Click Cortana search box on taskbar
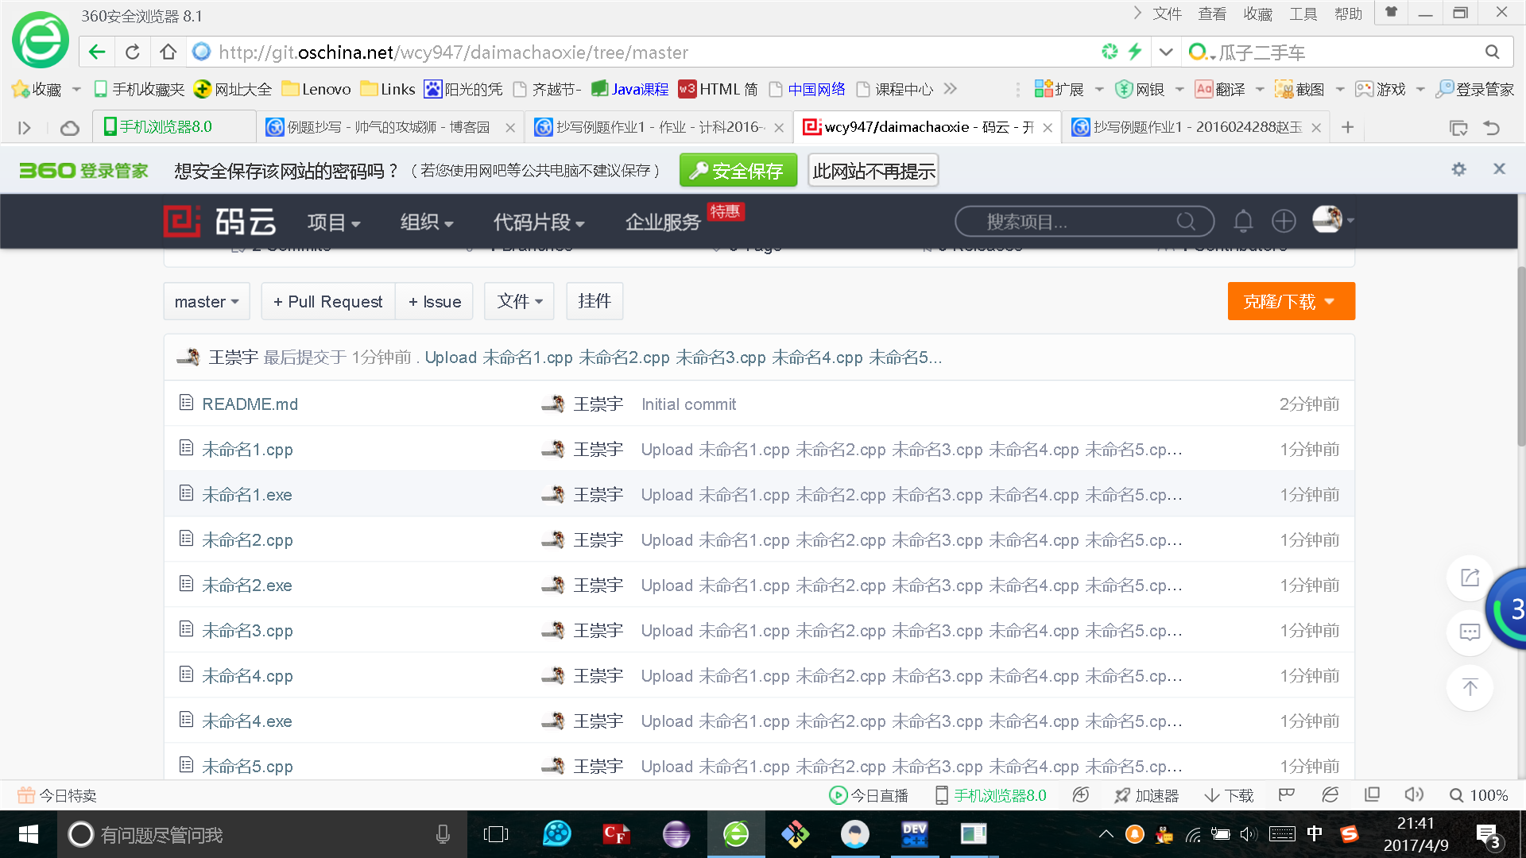This screenshot has width=1526, height=858. point(262,834)
